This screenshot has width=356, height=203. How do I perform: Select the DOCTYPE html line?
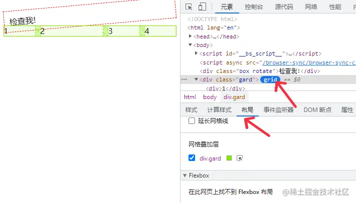point(212,19)
